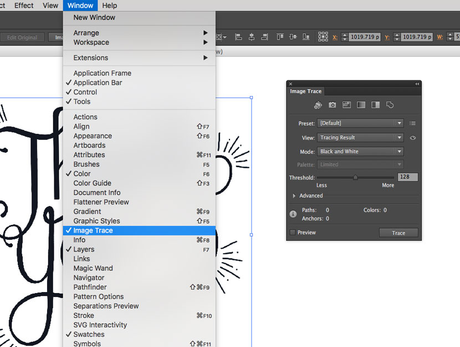Viewport: 460px width, 347px height.
Task: Expand the Advanced section
Action: pyautogui.click(x=294, y=195)
